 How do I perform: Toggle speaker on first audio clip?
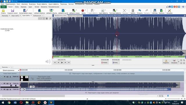[34, 87]
